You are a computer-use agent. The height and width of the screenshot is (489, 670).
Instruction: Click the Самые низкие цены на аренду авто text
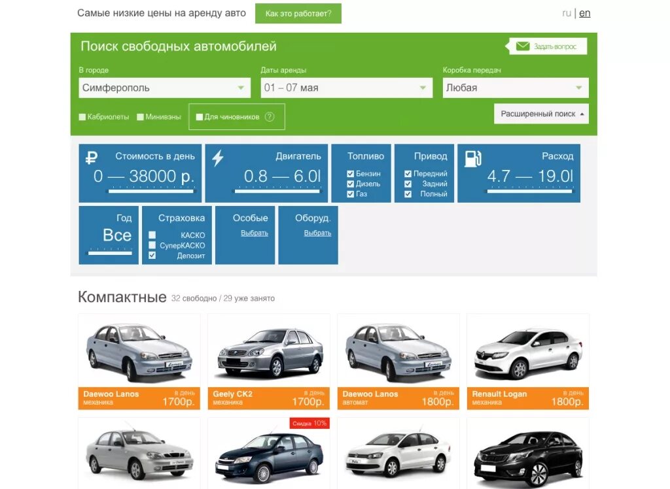click(x=162, y=13)
